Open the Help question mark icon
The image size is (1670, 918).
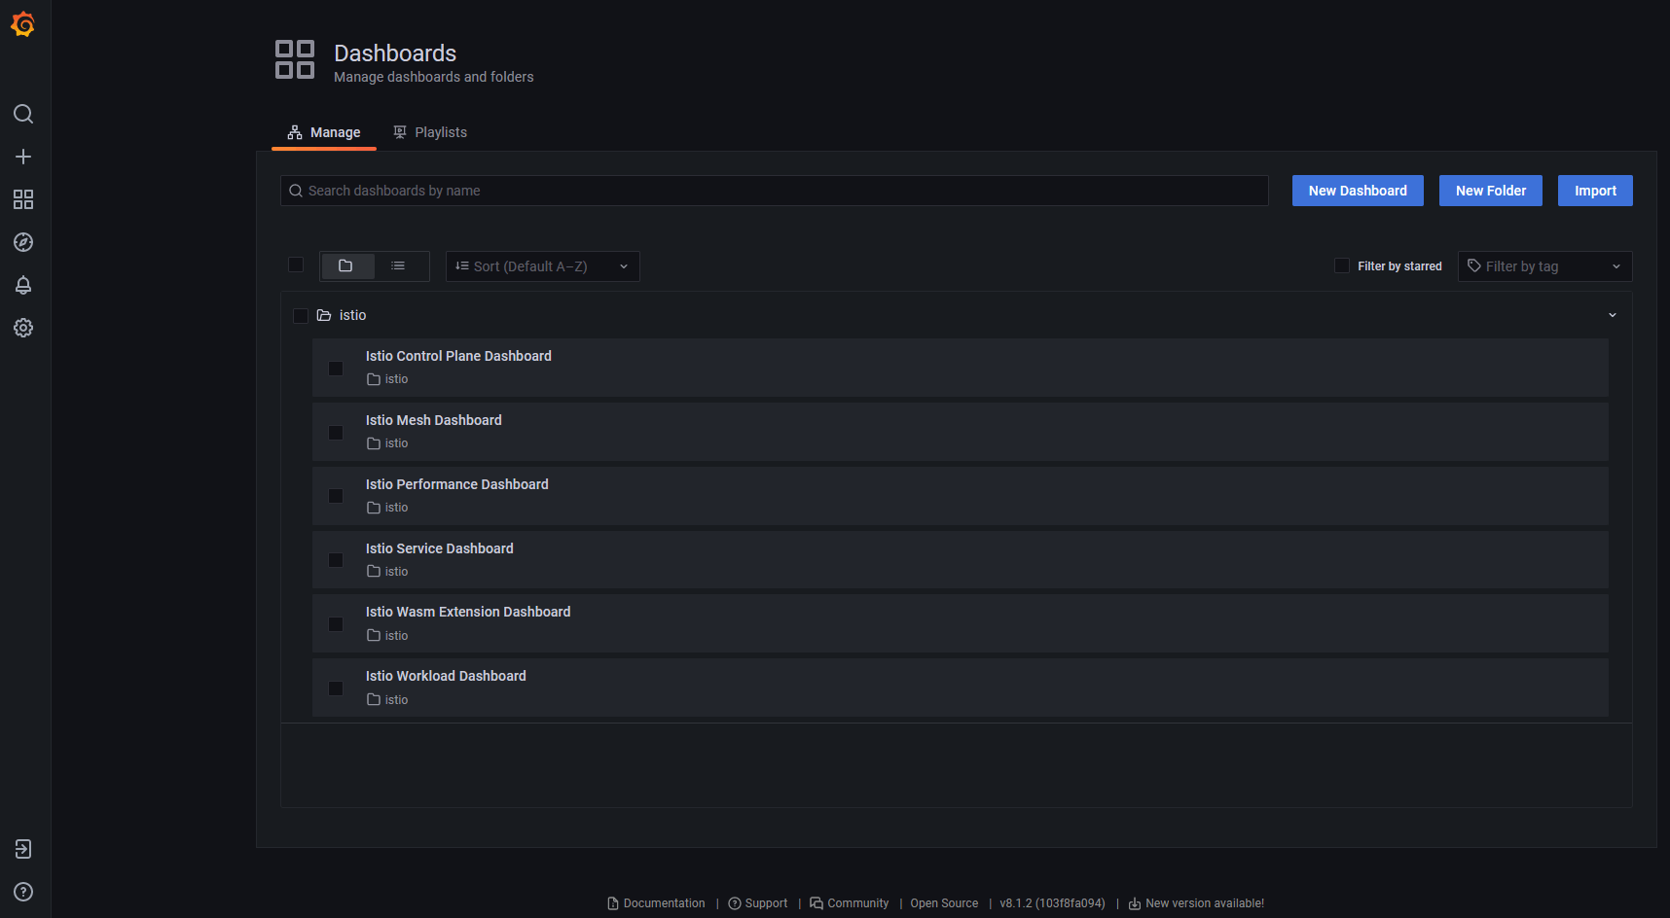[23, 892]
